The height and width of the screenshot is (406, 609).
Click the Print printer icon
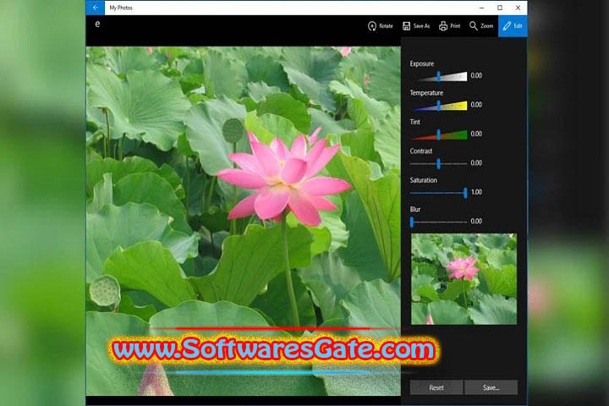click(x=443, y=26)
